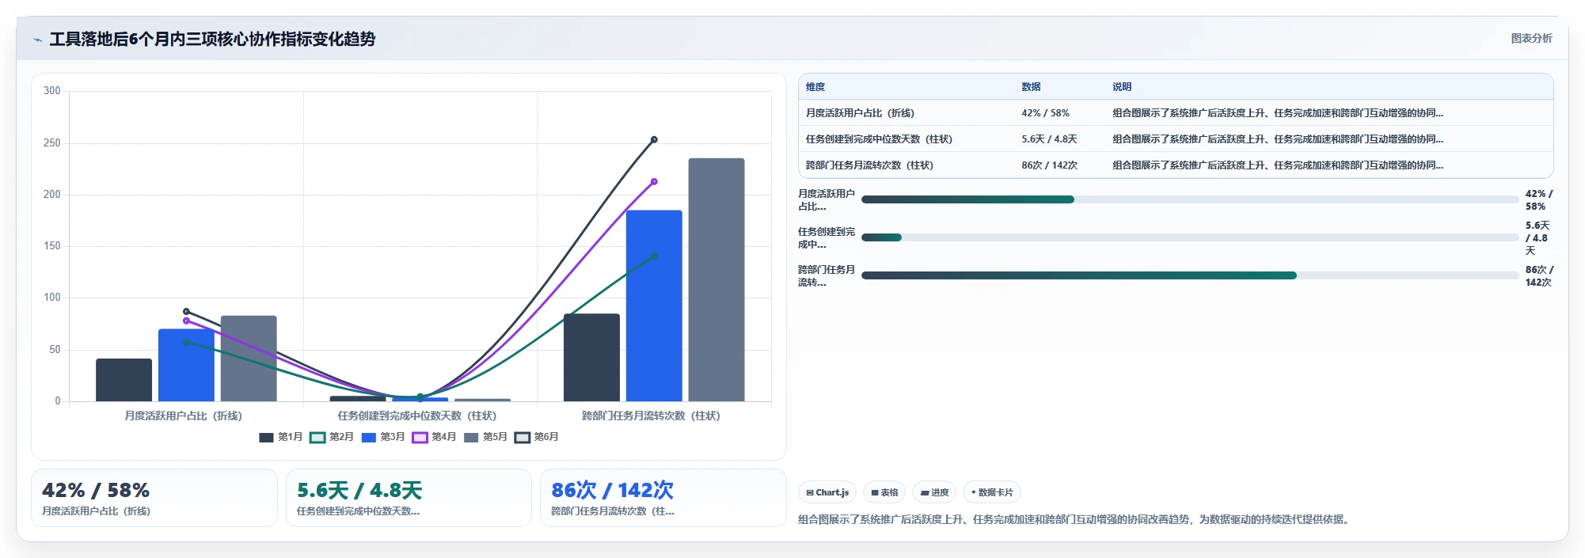The width and height of the screenshot is (1585, 558).
Task: Select the 表格 tag chip
Action: pos(884,492)
